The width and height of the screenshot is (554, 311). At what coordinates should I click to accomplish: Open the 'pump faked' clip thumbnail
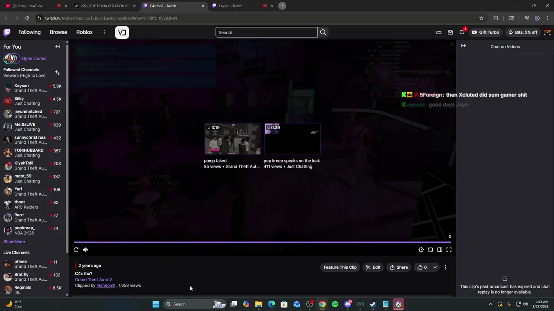(x=232, y=139)
